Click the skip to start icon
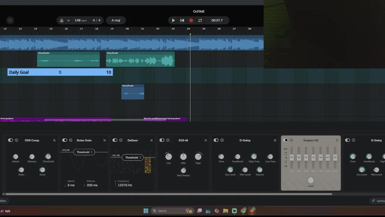Screen dimensions: 385x217 (182, 20)
